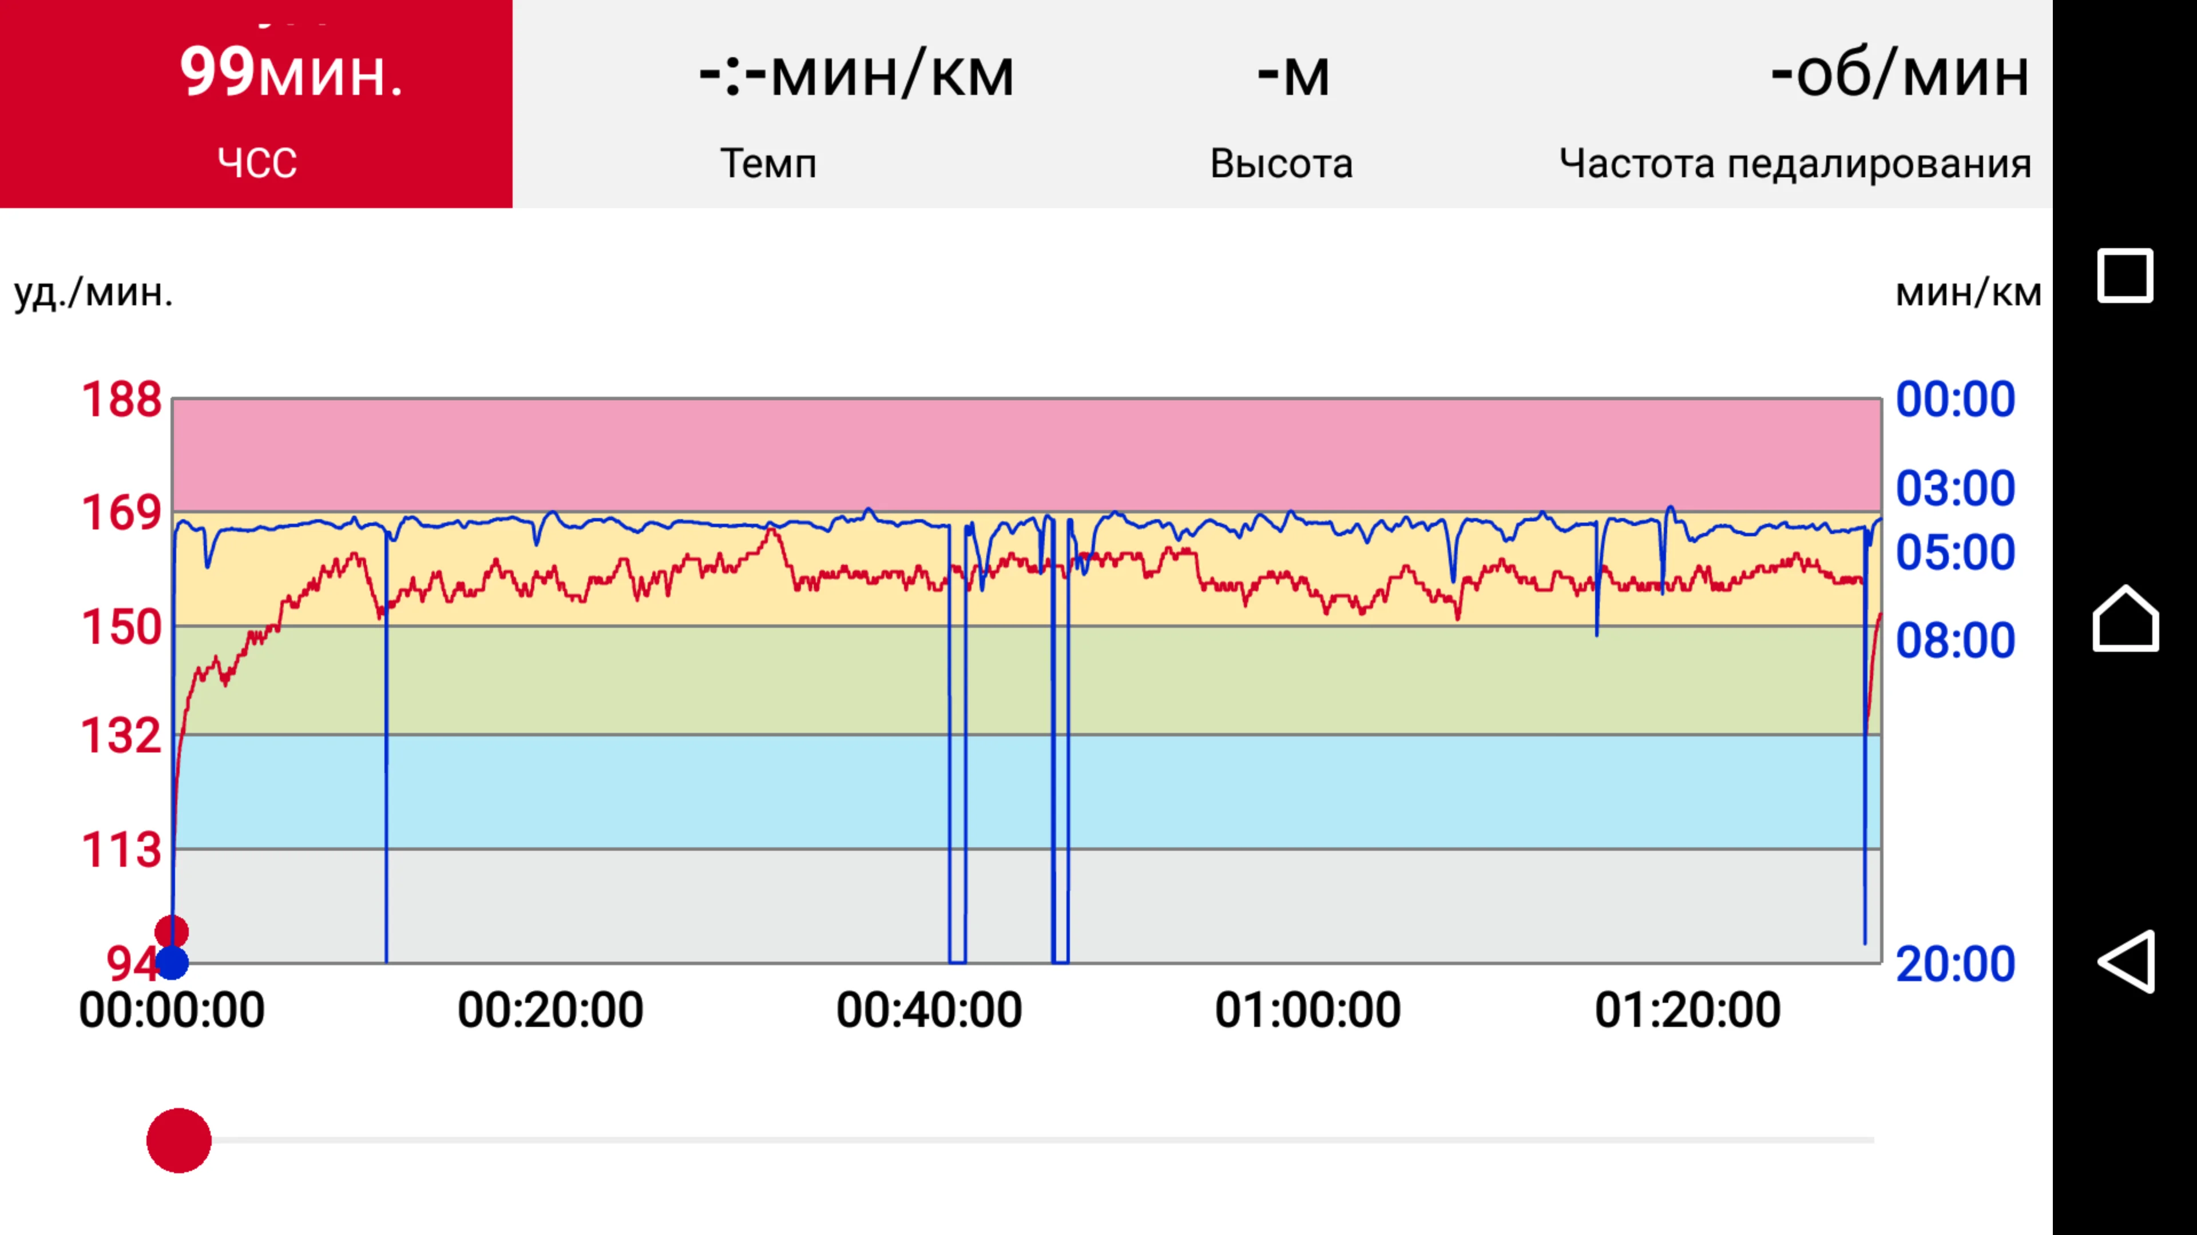
Task: Tap the 00:40:00 time axis label
Action: (x=929, y=1010)
